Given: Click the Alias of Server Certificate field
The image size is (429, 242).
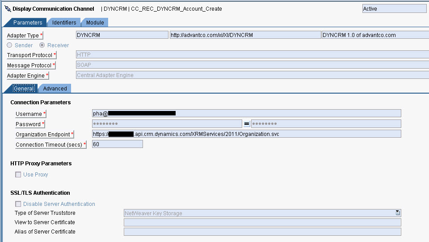Looking at the screenshot, I should 262,232.
